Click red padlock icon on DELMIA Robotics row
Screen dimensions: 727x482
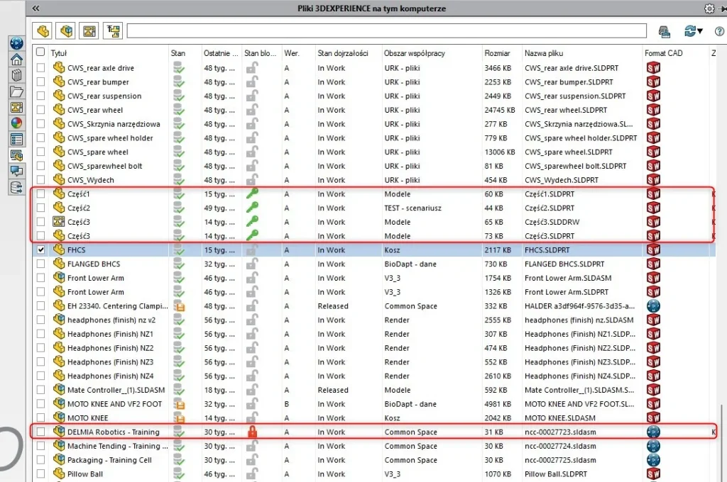[x=252, y=432]
